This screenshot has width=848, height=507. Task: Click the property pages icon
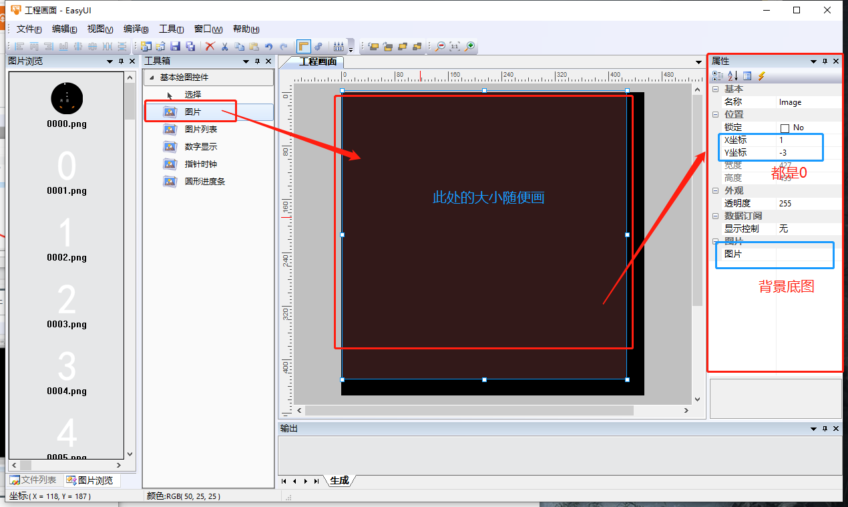[747, 76]
